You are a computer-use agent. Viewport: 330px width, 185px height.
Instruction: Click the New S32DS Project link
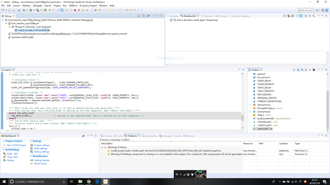click(17, 145)
